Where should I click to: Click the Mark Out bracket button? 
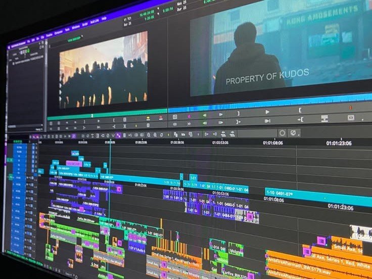point(239,113)
